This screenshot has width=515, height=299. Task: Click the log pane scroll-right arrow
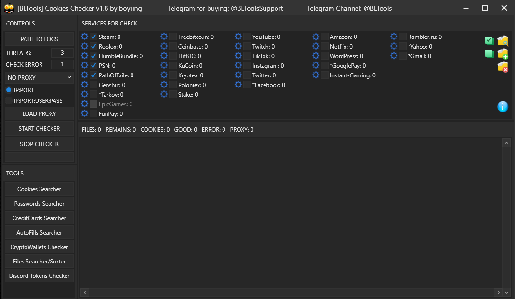(x=498, y=292)
